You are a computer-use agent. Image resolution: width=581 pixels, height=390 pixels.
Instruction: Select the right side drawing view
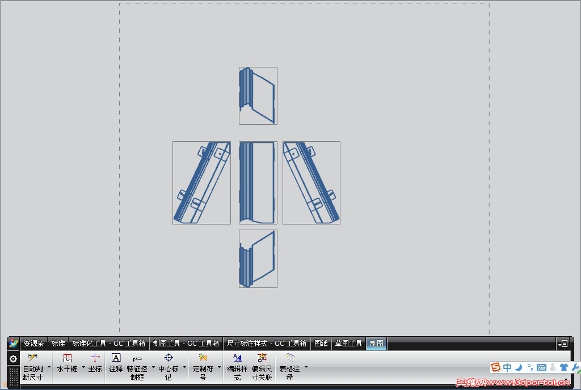311,183
